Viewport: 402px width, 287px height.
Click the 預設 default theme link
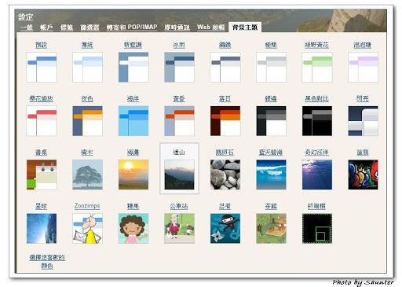tap(41, 45)
